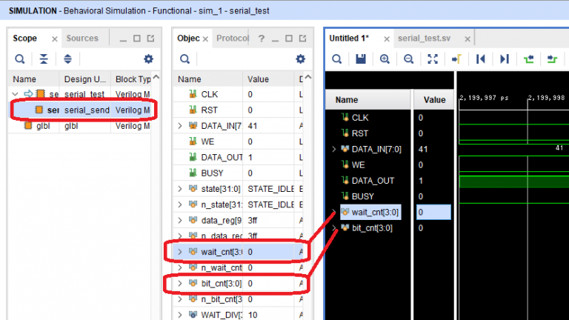Close the Untitled 1 waveform tab
This screenshot has width=569, height=320.
coord(386,39)
